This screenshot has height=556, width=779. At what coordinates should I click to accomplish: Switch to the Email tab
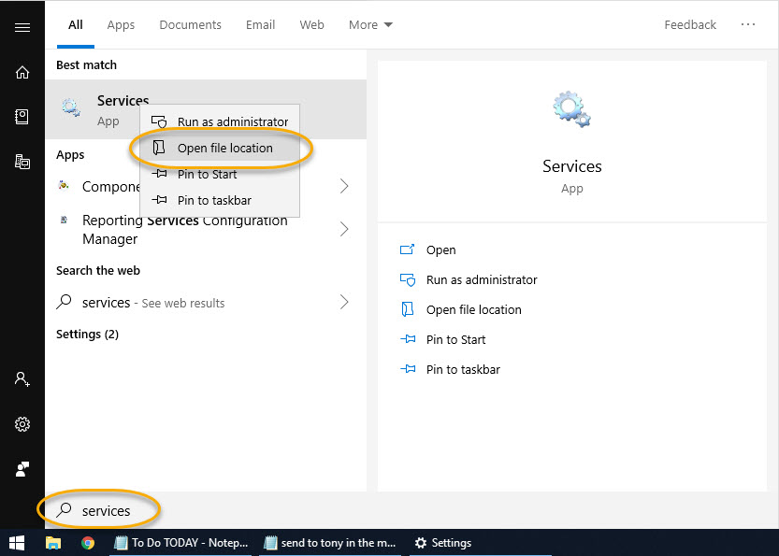260,25
